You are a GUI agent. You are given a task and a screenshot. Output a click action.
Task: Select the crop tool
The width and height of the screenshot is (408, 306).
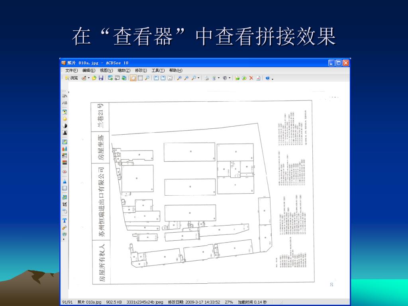tap(65, 204)
